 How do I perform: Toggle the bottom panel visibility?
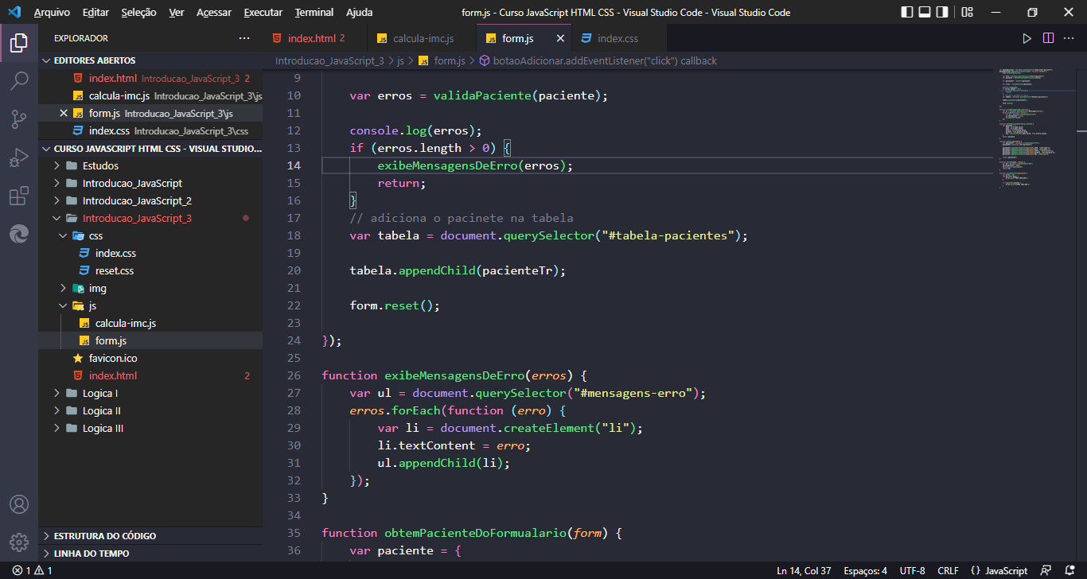(925, 12)
